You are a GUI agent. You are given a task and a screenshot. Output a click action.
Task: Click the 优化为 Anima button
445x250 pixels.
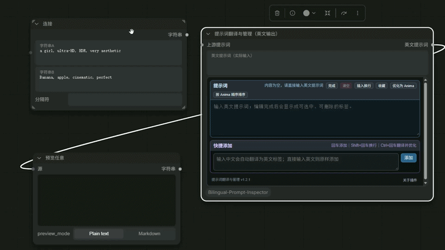pos(403,86)
